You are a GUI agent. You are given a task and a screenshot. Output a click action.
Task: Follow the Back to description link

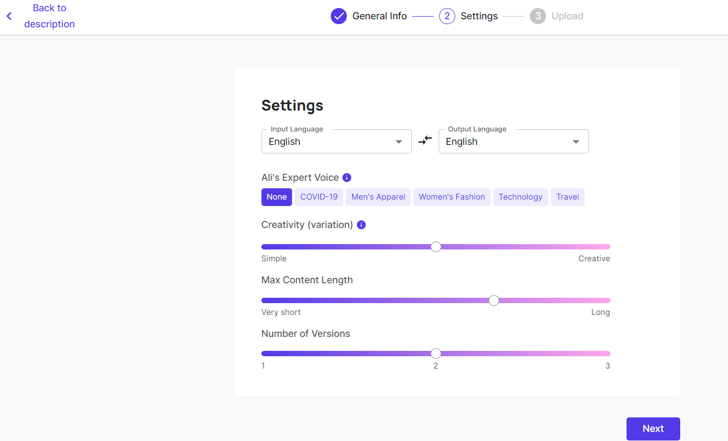(49, 16)
